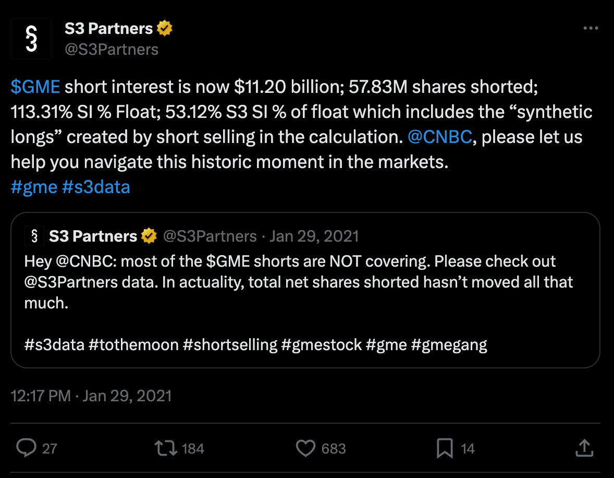Bookmark this S3 Partners tweet
614x478 pixels.
click(x=445, y=448)
